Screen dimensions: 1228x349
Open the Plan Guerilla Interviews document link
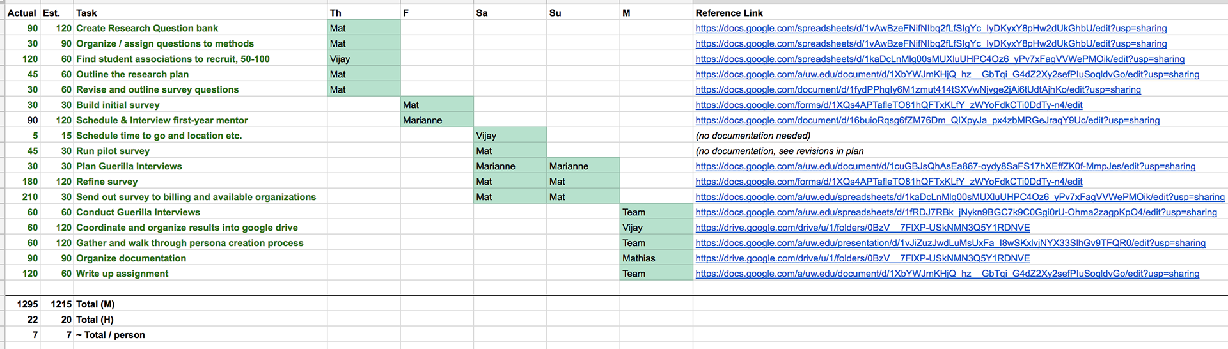945,166
